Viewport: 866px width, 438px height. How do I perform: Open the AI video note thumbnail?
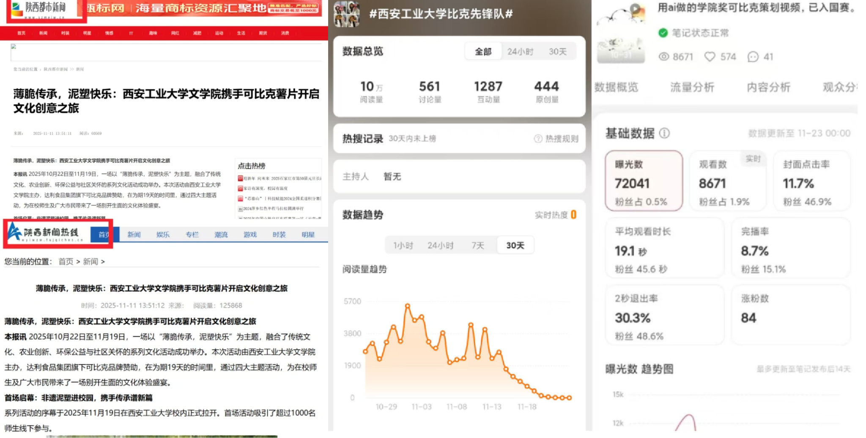pos(621,32)
